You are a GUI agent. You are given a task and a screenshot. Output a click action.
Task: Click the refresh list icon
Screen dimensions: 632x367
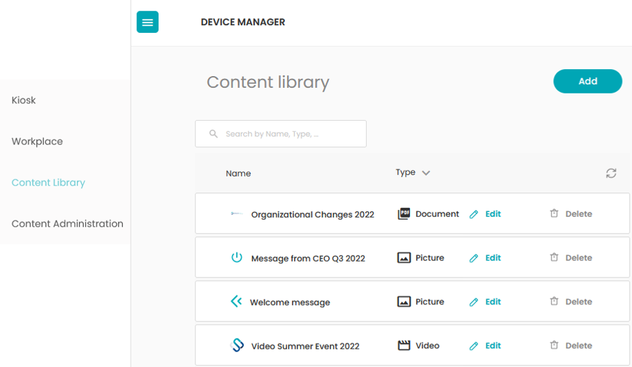pos(611,173)
